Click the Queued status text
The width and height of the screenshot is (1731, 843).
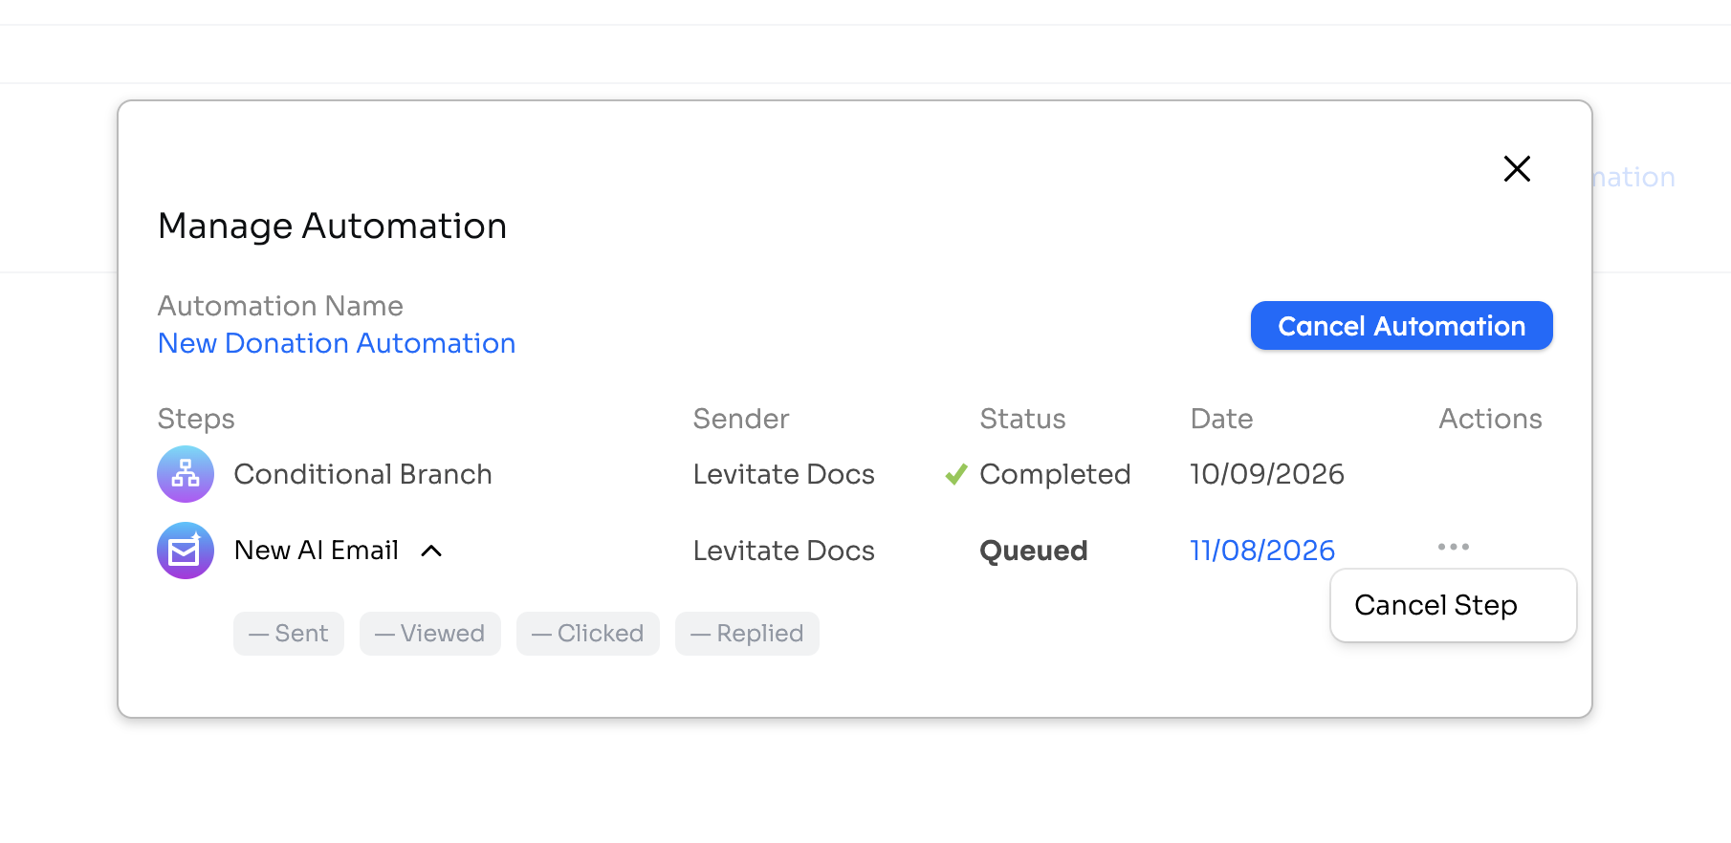pyautogui.click(x=1034, y=551)
